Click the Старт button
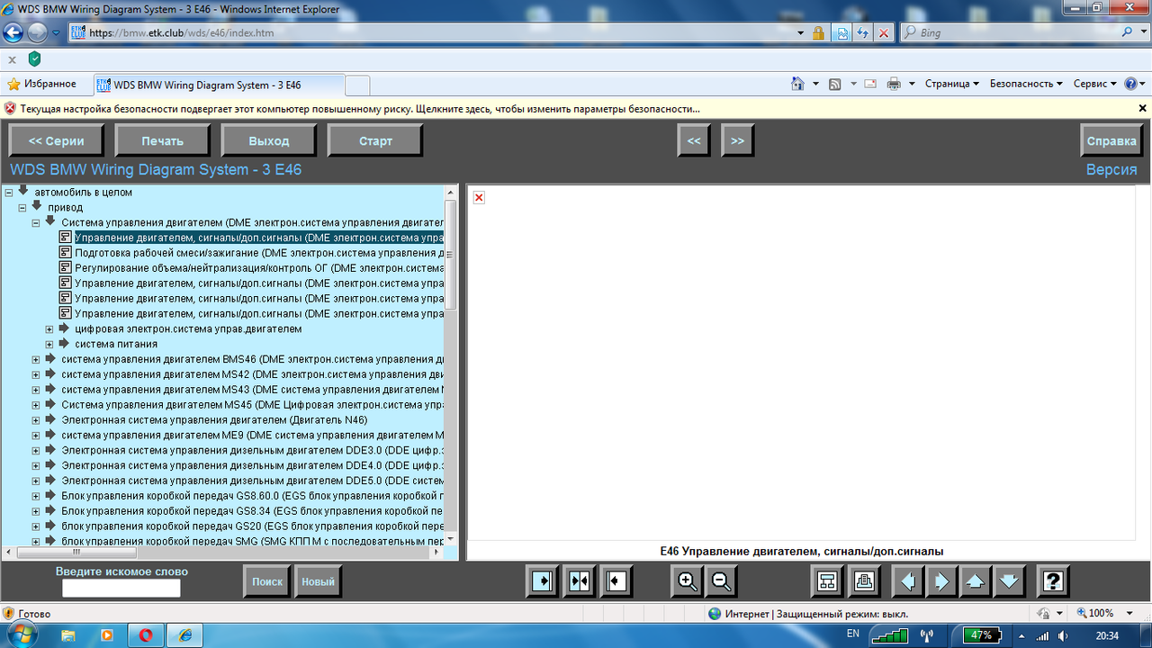 [x=375, y=141]
